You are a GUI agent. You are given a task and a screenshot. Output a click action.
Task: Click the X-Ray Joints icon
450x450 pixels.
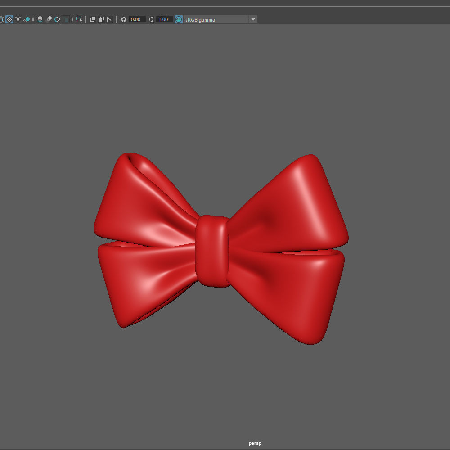tap(110, 19)
